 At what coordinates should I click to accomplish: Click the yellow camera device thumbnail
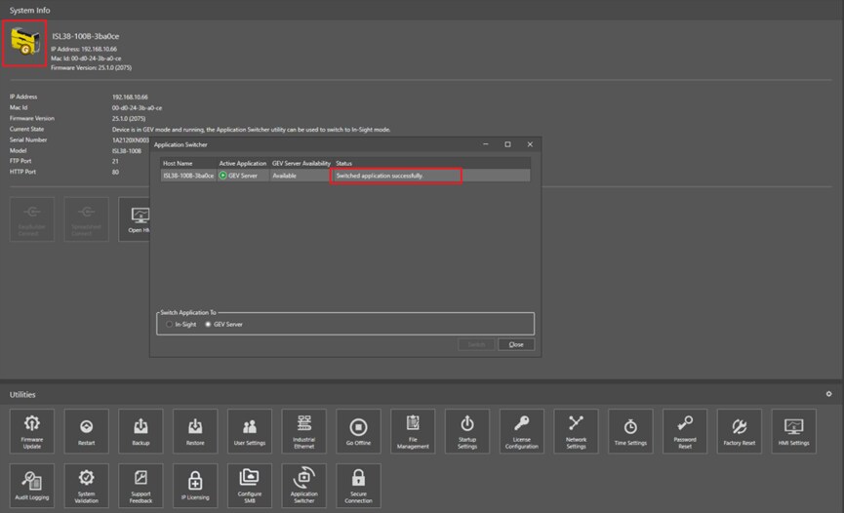pyautogui.click(x=23, y=42)
